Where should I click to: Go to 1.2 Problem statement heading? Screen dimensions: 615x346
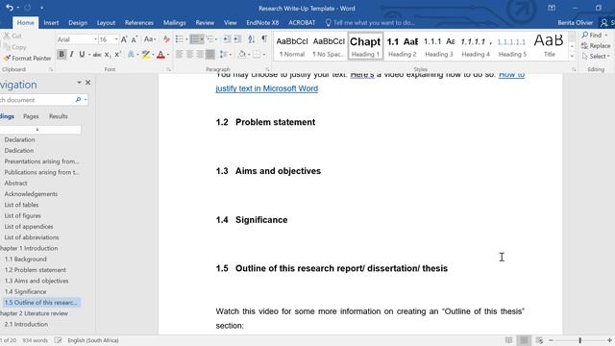tap(36, 270)
